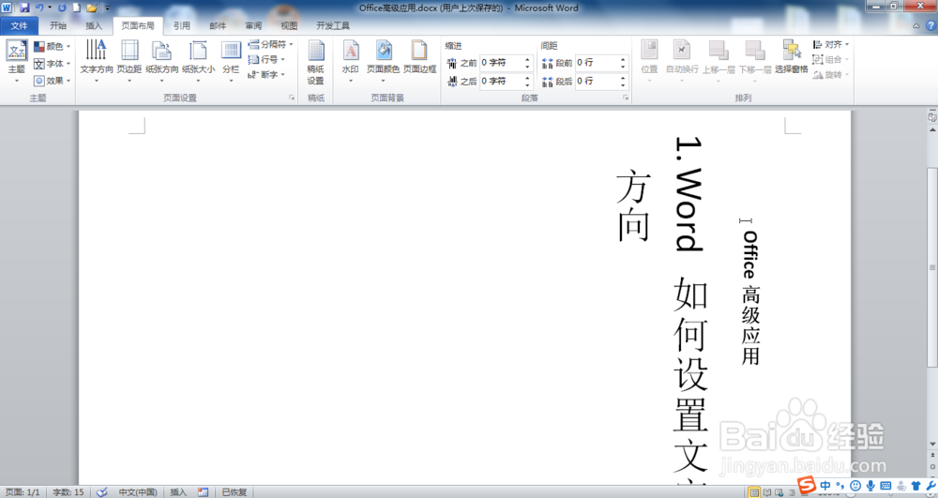Click the 字数: 15 word count
This screenshot has height=498, width=938.
coord(68,492)
